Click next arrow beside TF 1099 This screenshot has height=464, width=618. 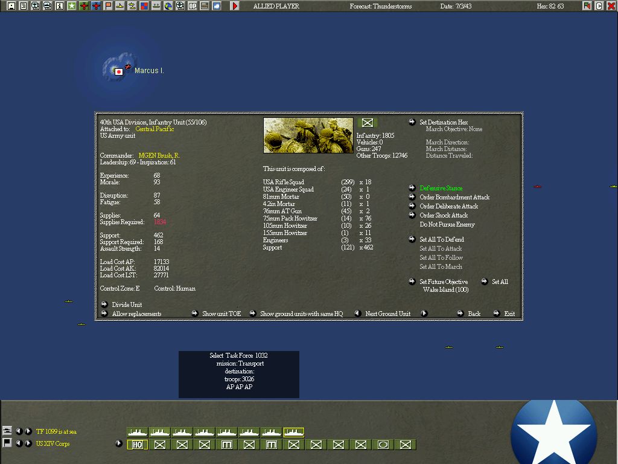pyautogui.click(x=28, y=431)
